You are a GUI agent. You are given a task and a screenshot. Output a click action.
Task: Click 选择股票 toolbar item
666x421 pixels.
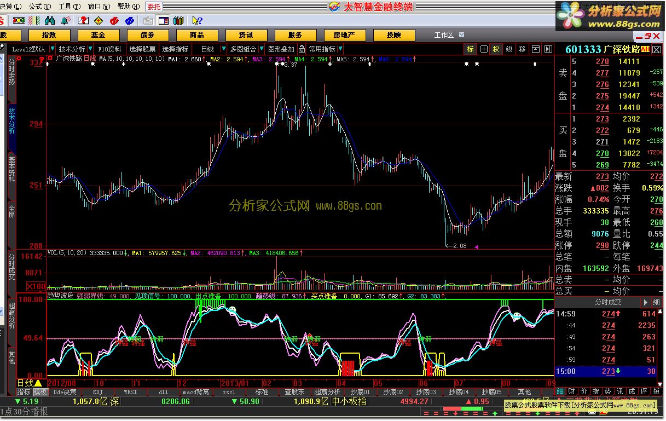pos(142,49)
